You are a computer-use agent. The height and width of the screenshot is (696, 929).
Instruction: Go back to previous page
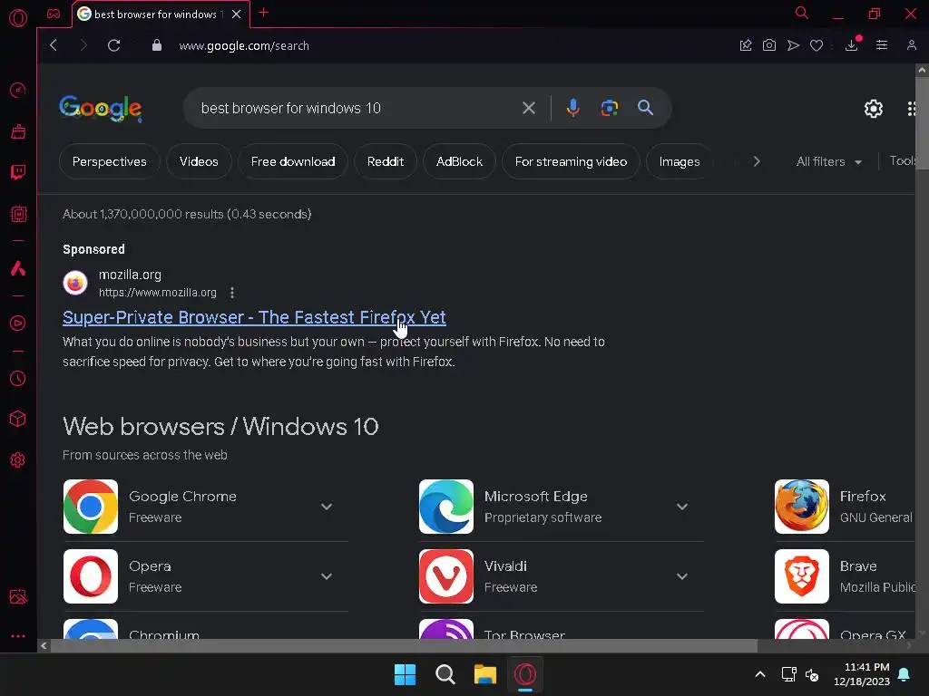coord(54,45)
